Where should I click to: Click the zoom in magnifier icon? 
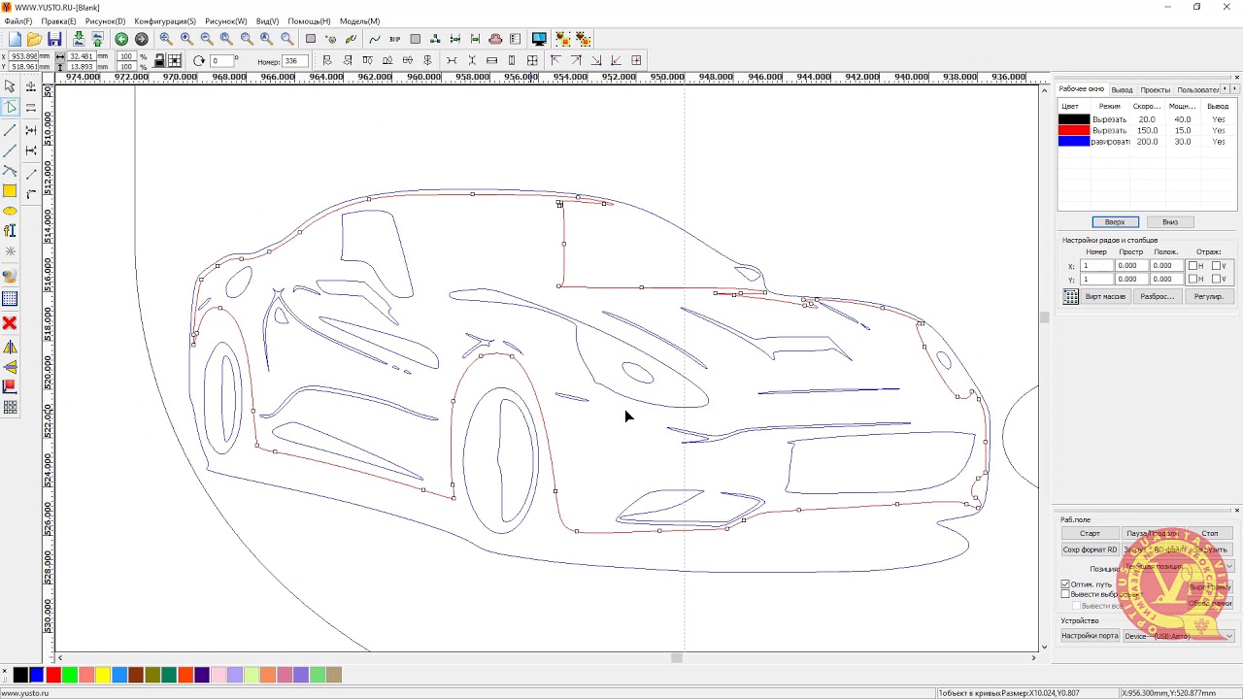point(186,39)
